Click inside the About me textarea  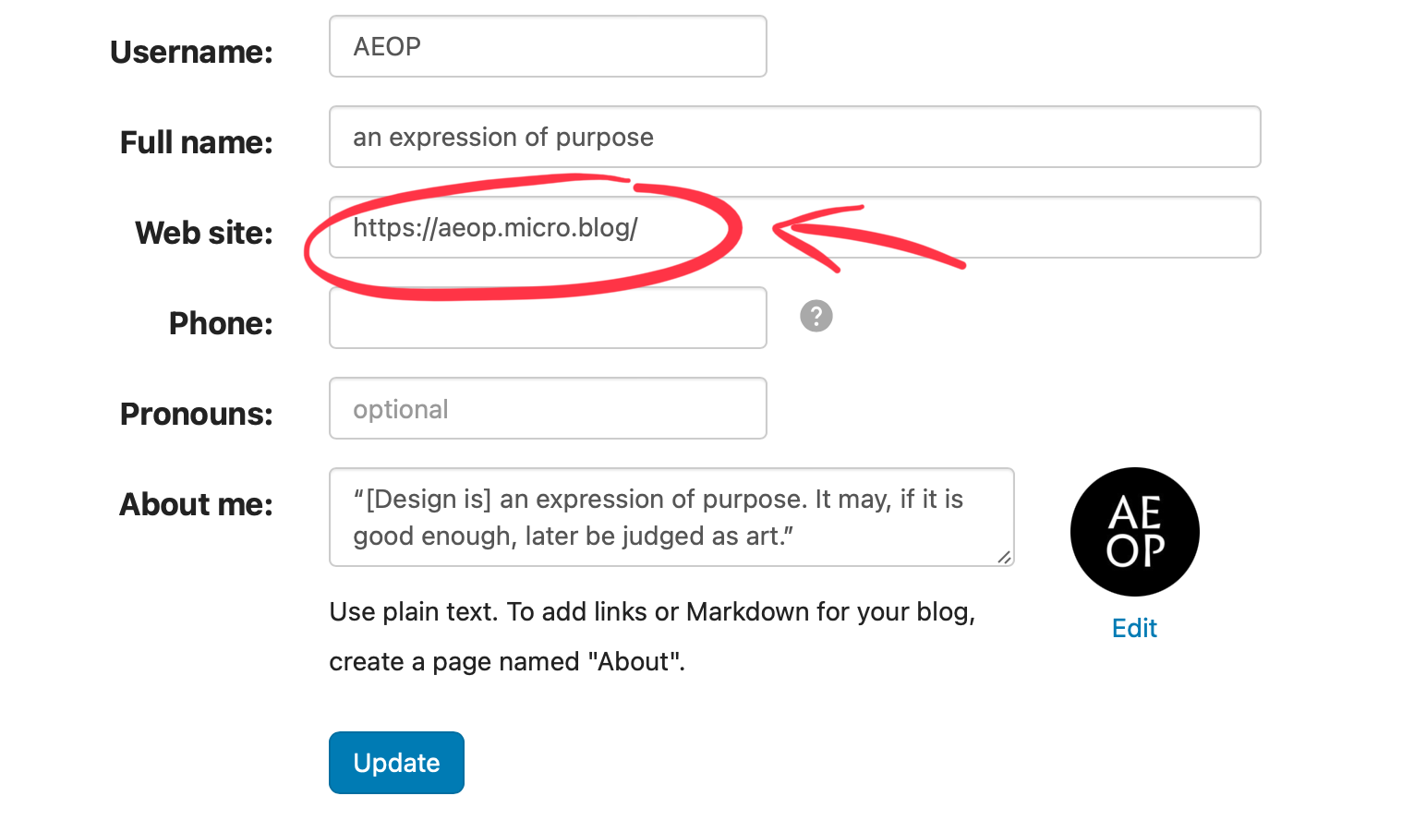pos(671,517)
